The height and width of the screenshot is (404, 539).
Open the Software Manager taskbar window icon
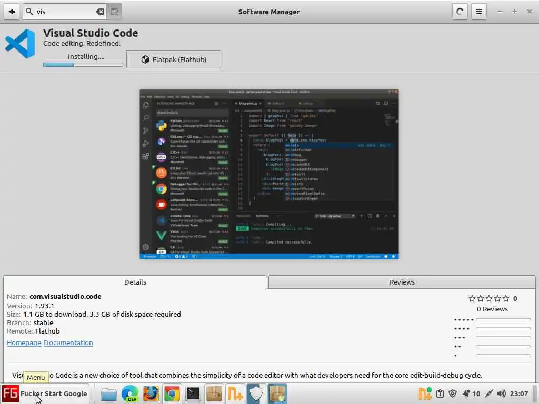[x=277, y=393]
